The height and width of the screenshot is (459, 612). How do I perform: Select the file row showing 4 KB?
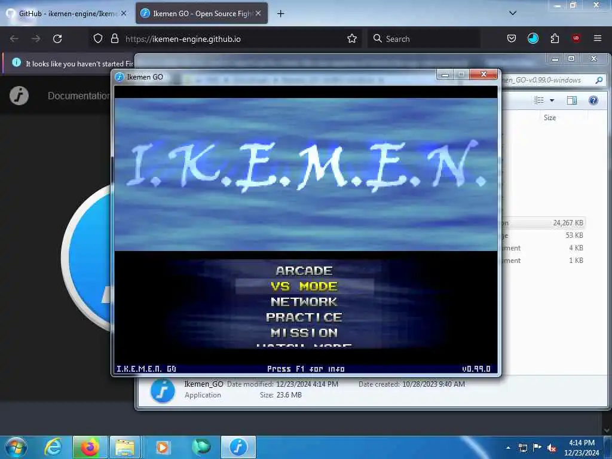(x=544, y=248)
